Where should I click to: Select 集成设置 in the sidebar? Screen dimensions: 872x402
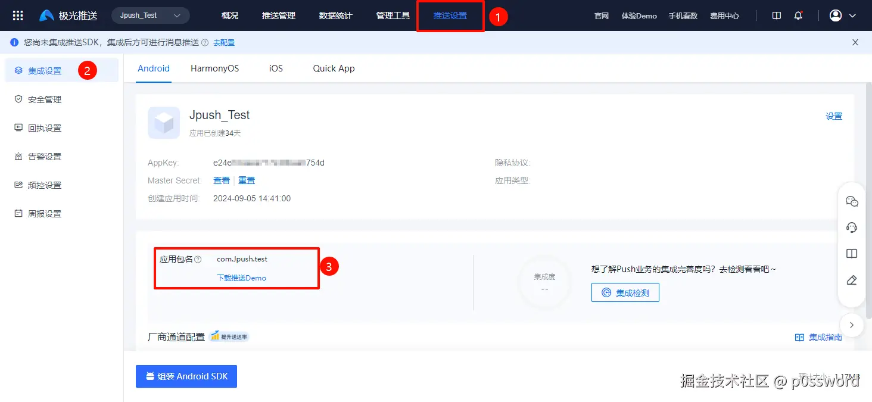pos(62,71)
